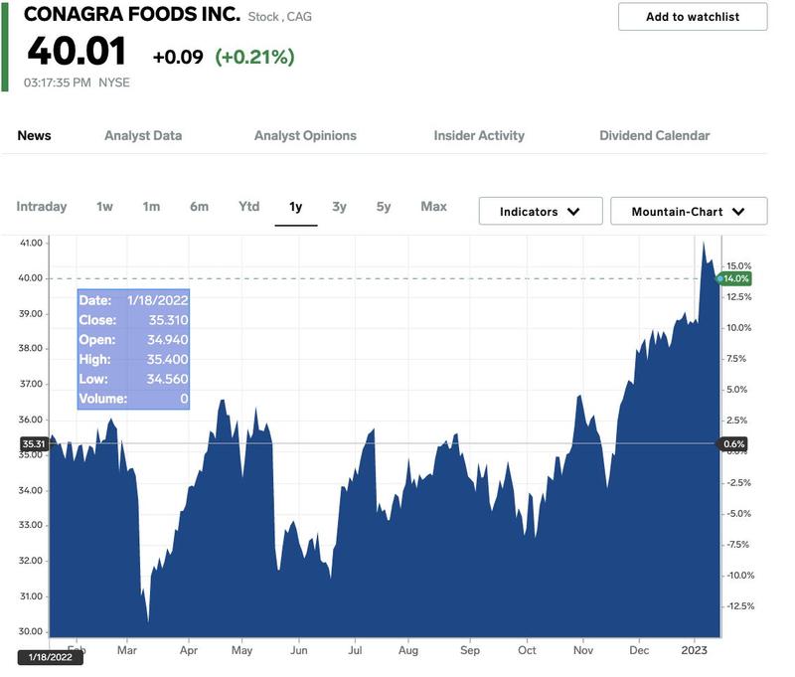Image resolution: width=795 pixels, height=677 pixels.
Task: Choose the Ytd chart range
Action: (249, 207)
